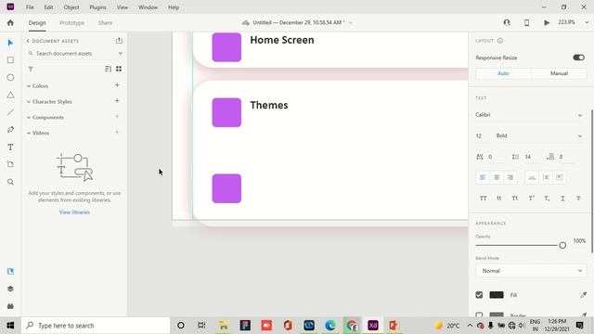Collapse the Components section
Image resolution: width=594 pixels, height=334 pixels.
[29, 118]
